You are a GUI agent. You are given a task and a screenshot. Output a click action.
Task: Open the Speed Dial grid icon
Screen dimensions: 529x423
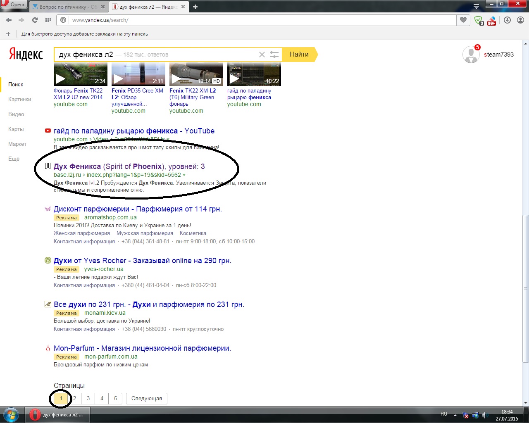coord(48,20)
